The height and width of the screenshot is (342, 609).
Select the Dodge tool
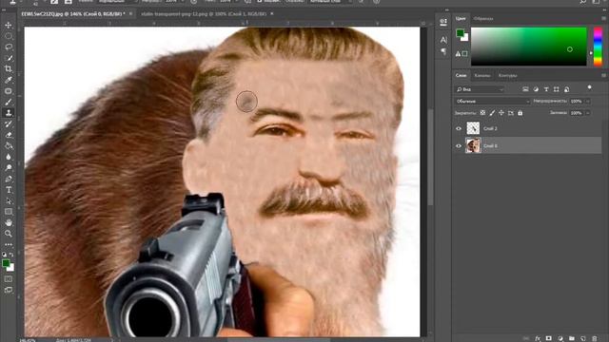[9, 167]
